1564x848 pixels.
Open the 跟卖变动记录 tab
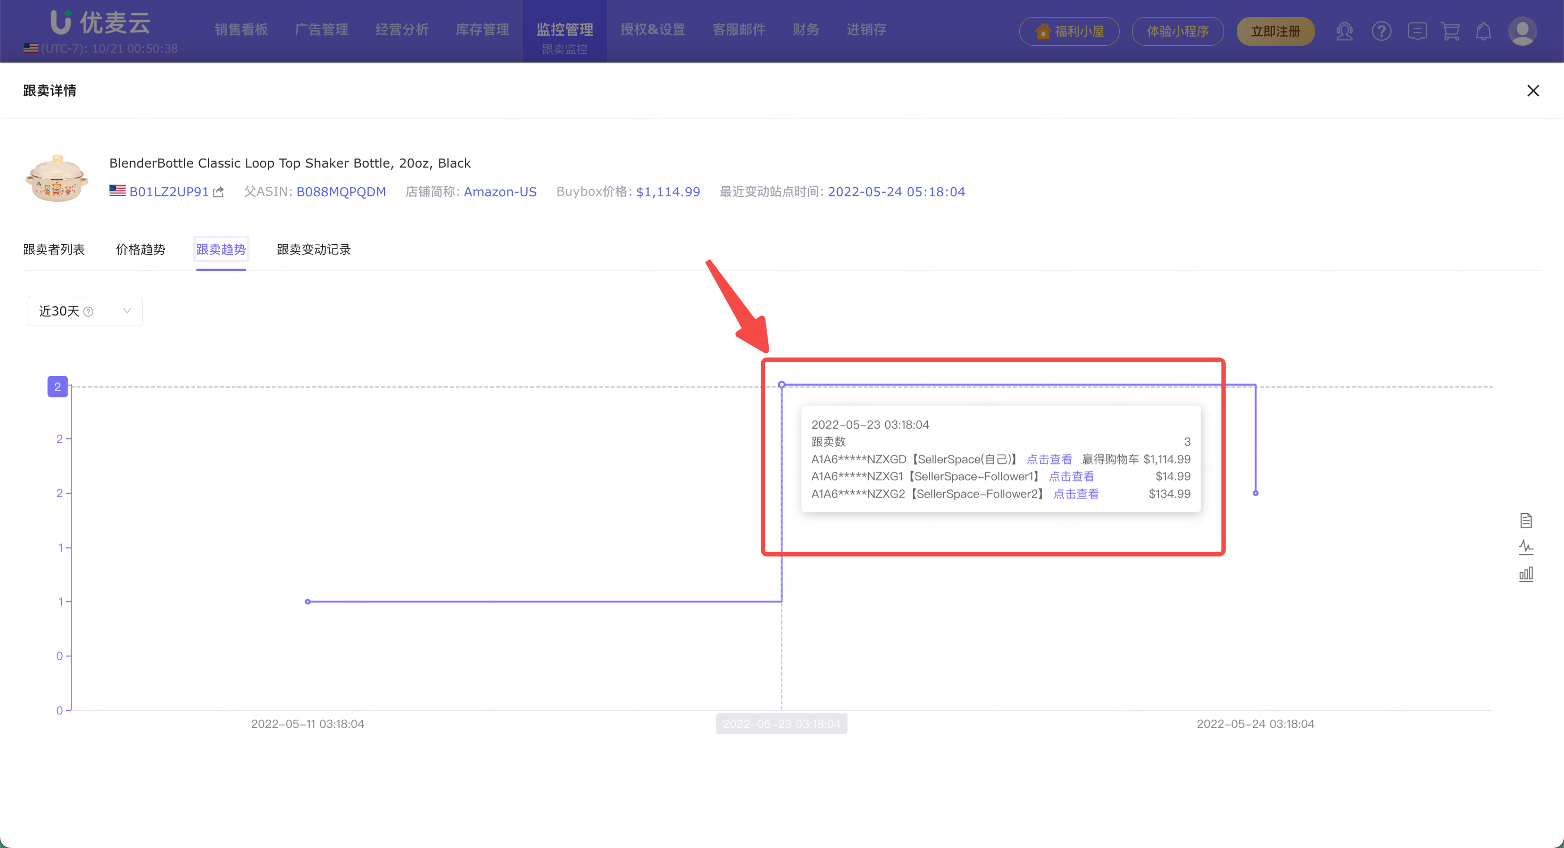tap(313, 250)
